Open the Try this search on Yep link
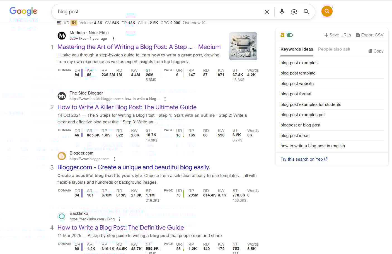 tap(304, 159)
